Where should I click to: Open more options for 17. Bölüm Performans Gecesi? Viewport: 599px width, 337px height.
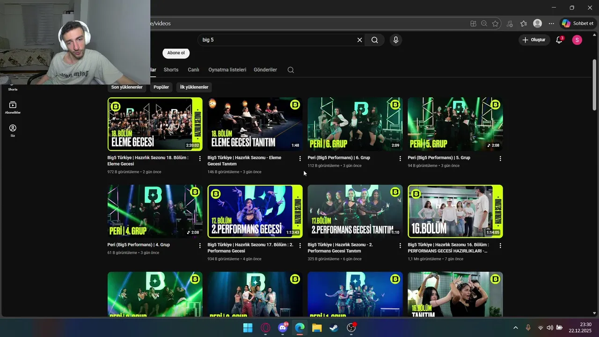click(x=300, y=246)
